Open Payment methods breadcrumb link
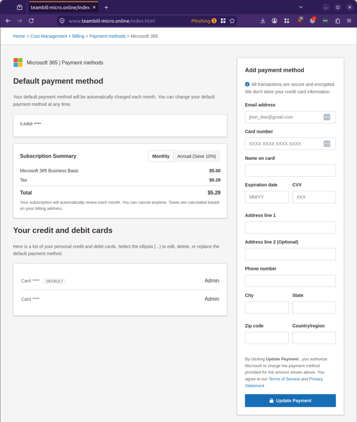357x422 pixels. (x=108, y=36)
